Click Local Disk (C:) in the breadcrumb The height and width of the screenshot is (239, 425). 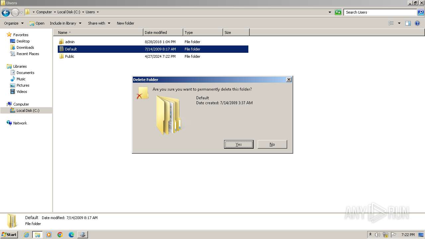[69, 12]
